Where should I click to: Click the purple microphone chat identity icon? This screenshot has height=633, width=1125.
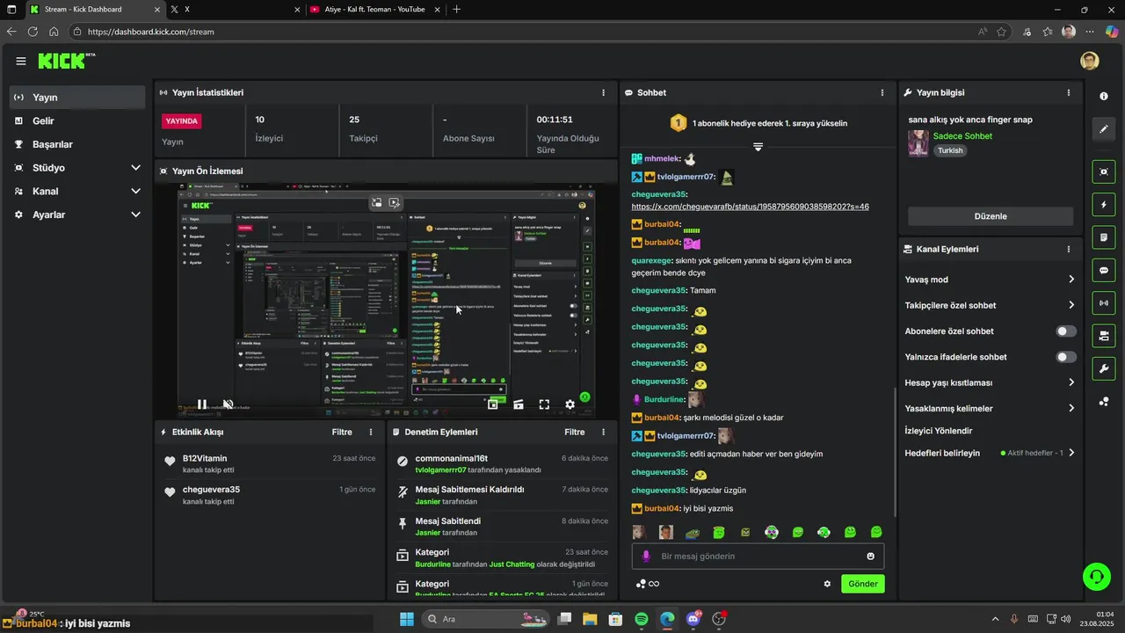pos(646,557)
